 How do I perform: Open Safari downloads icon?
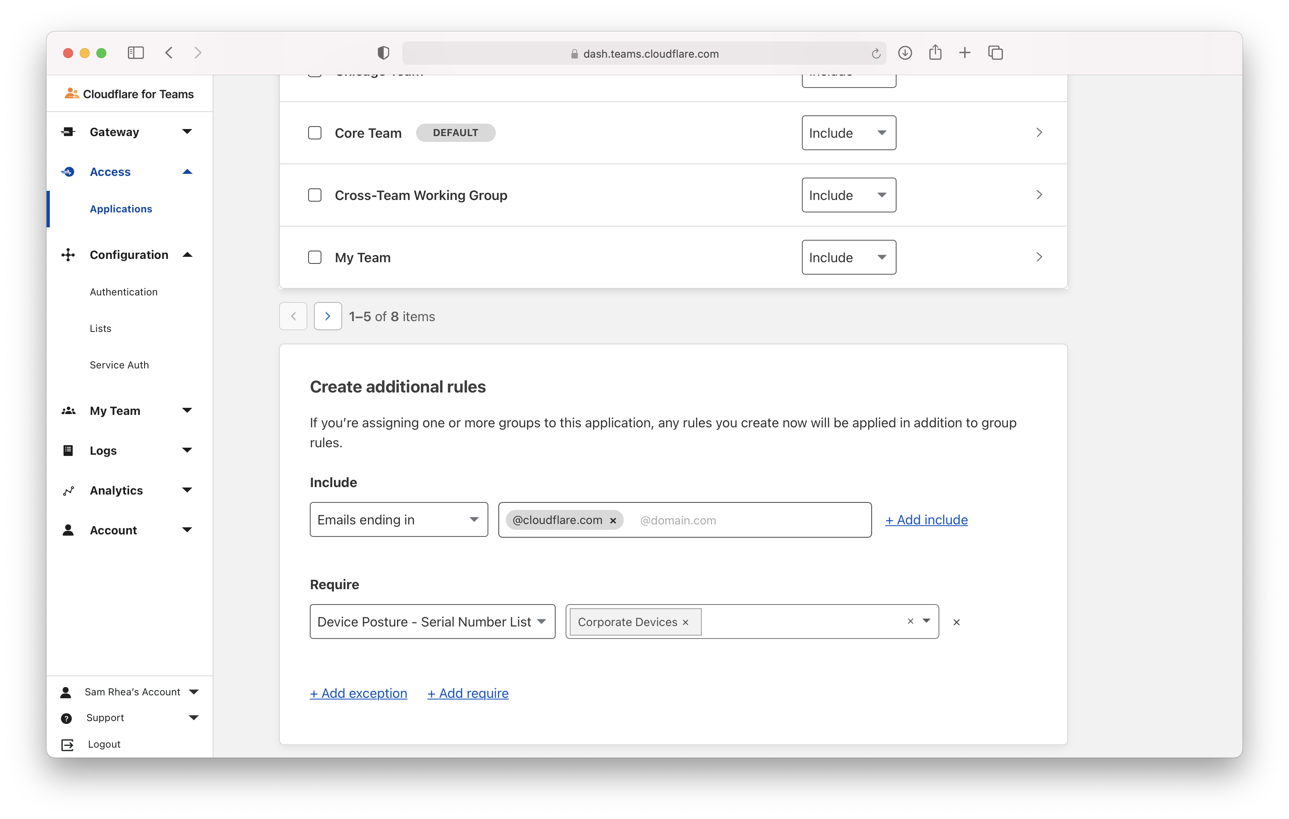[x=904, y=53]
